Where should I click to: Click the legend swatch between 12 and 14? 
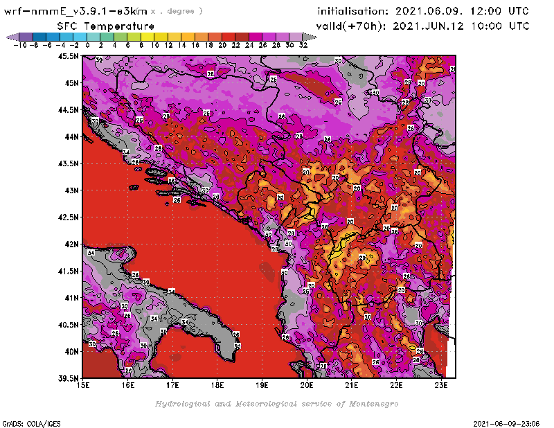(x=175, y=37)
